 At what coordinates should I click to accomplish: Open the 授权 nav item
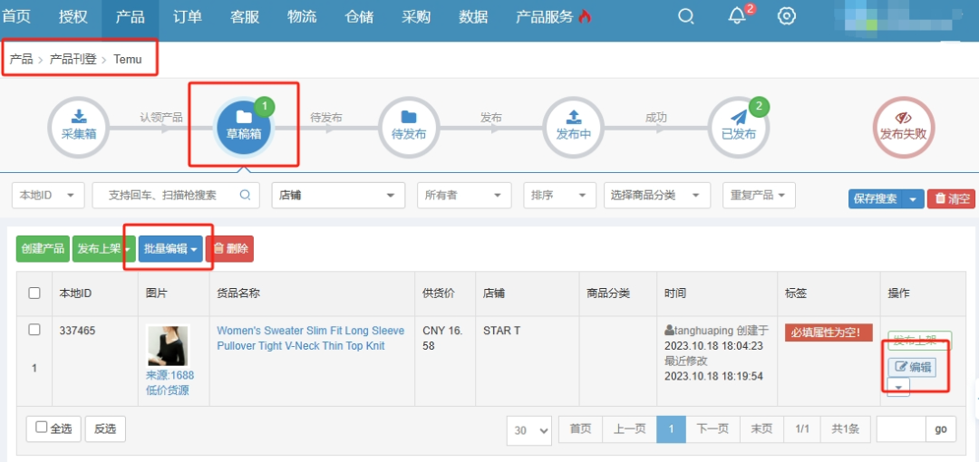pos(73,17)
